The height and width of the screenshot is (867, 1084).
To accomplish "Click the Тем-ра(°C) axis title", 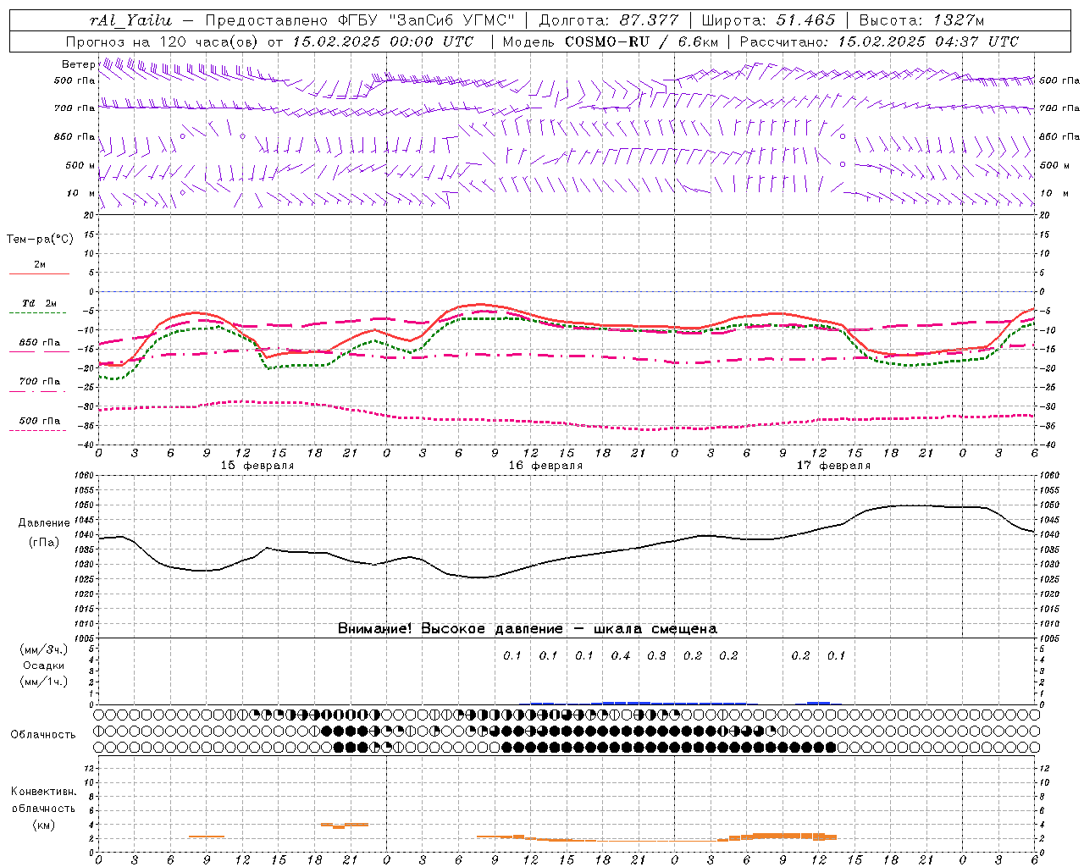I will pyautogui.click(x=40, y=240).
